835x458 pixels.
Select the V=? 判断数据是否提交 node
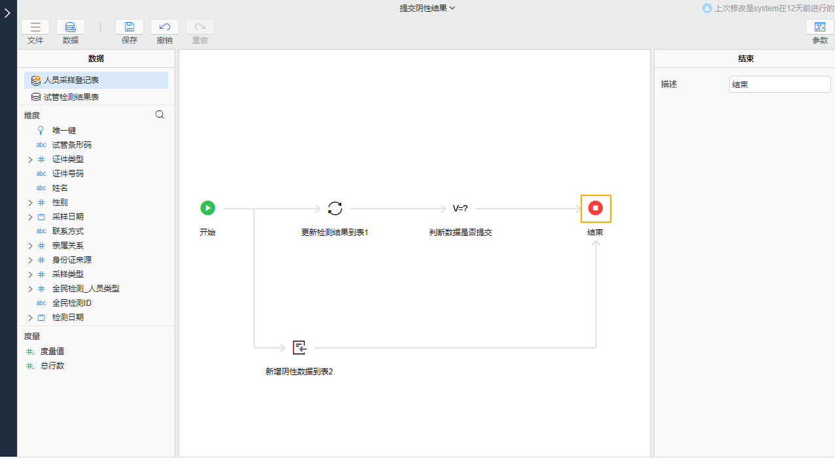pos(460,208)
